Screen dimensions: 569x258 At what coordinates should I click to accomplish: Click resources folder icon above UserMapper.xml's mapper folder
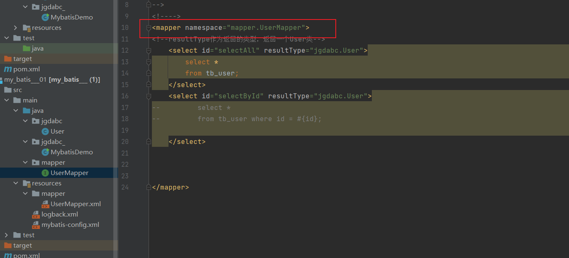click(27, 183)
